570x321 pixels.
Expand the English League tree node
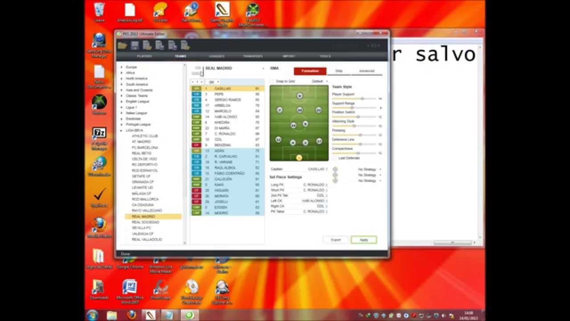tap(122, 102)
